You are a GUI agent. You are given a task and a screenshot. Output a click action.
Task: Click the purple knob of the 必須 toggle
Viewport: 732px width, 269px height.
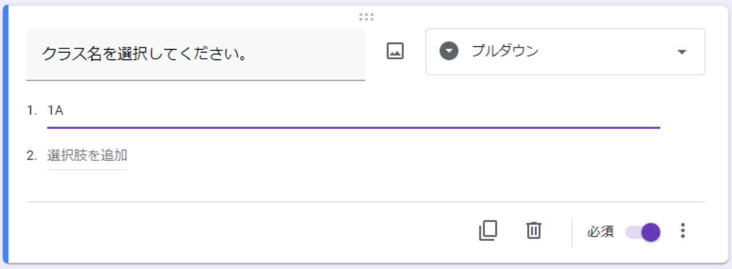pos(651,232)
